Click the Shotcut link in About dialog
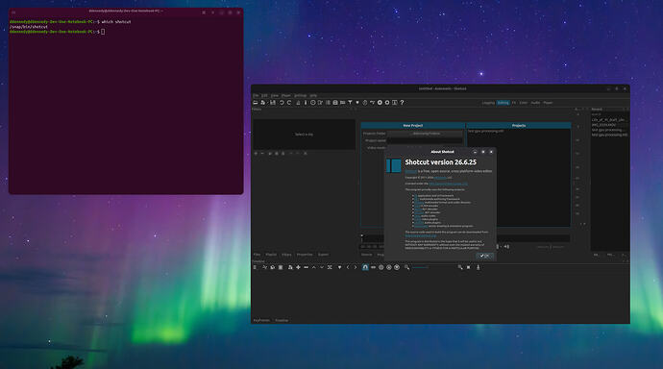 [x=410, y=171]
